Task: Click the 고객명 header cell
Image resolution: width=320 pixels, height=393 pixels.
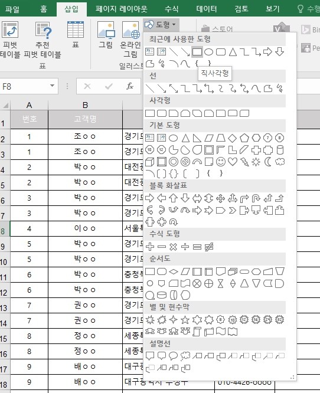Action: pos(85,119)
